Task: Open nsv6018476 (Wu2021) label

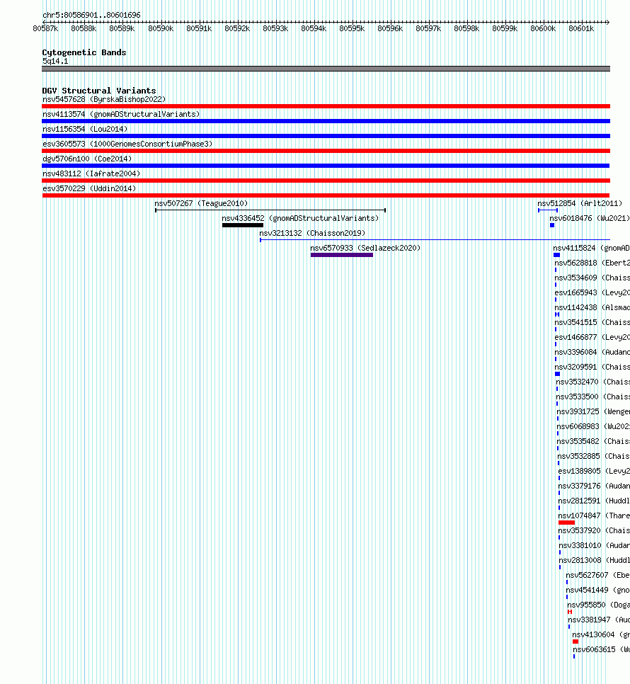Action: coord(589,218)
